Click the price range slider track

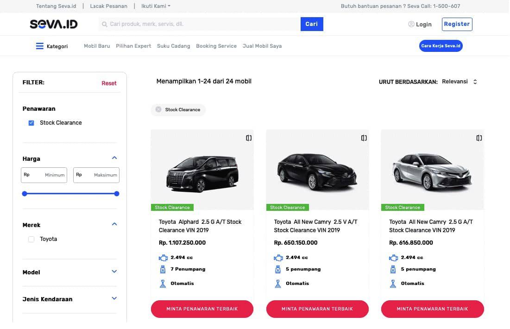[70, 194]
